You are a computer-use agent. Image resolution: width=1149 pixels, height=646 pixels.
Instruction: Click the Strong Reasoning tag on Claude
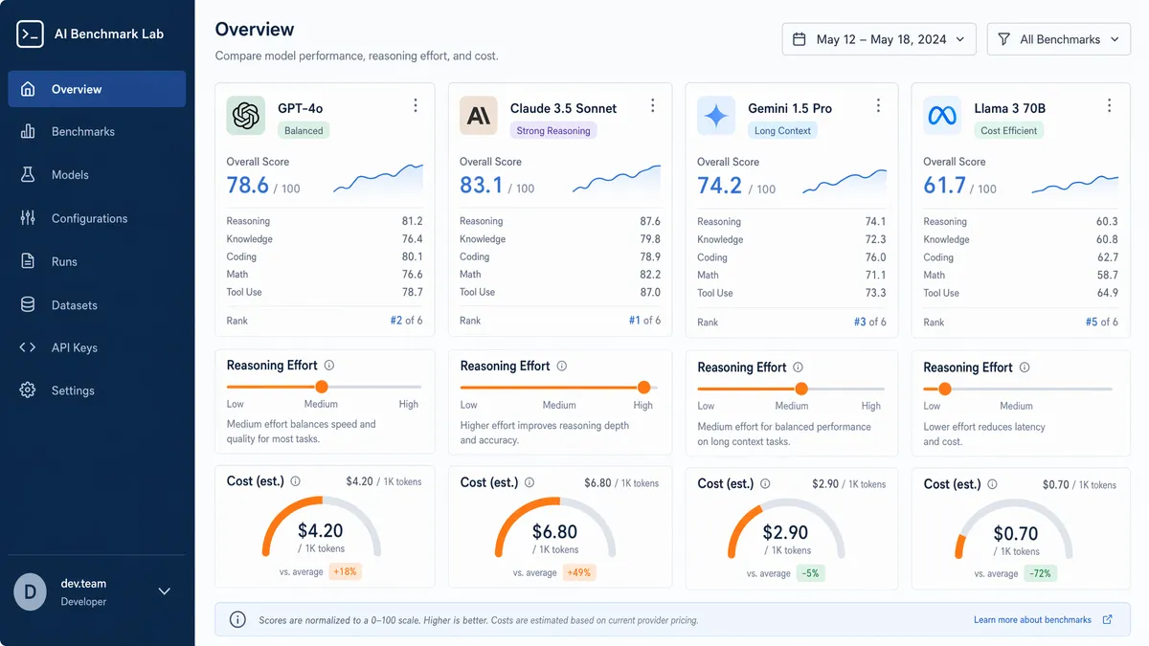click(553, 130)
